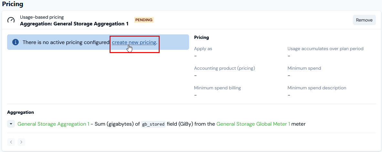The width and height of the screenshot is (382, 152).
Task: Click the PENDING status badge
Action: tap(144, 20)
